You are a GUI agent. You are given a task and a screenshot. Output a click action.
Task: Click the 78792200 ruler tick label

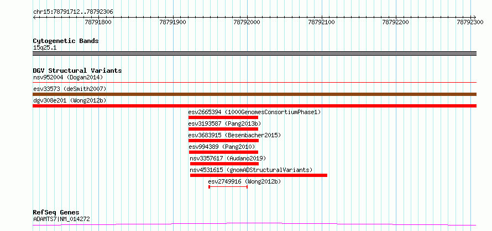[x=396, y=22]
